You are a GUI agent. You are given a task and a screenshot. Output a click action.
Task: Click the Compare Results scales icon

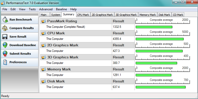5,28
